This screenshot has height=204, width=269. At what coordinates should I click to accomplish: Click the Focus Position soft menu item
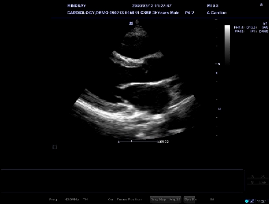[129, 199]
